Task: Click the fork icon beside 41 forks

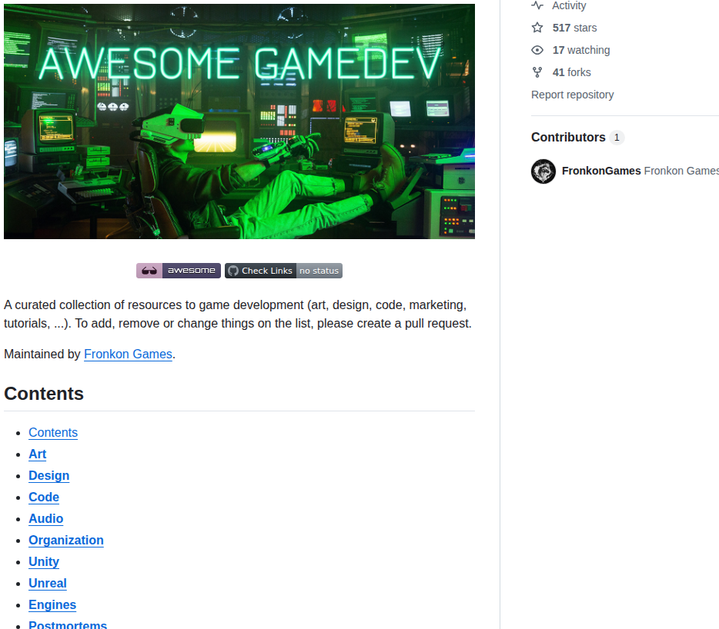Action: point(537,72)
